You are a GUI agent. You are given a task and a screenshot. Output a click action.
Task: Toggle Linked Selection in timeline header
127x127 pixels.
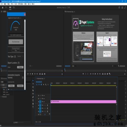click(41, 85)
